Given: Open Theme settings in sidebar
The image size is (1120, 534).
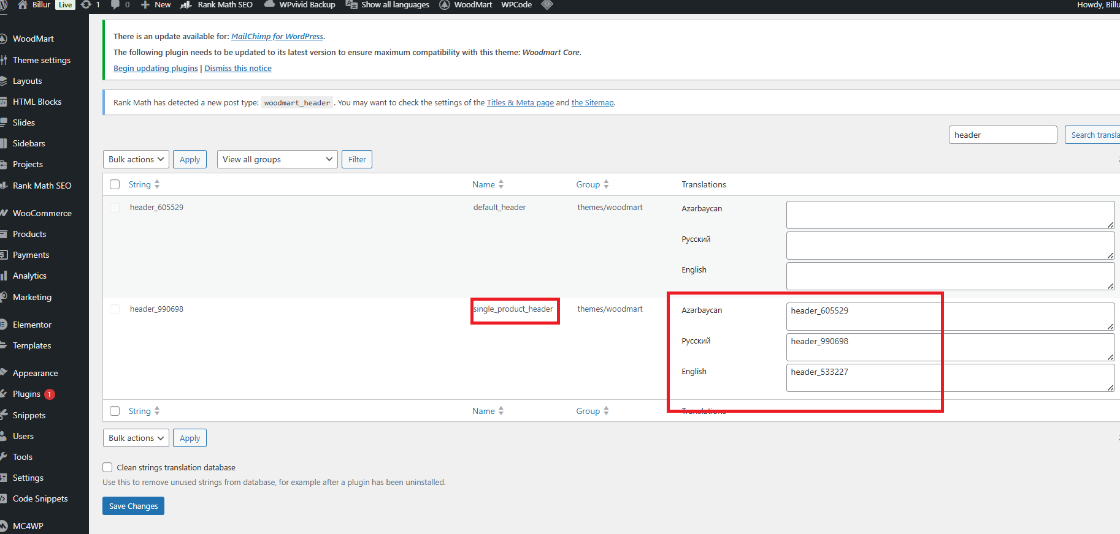Looking at the screenshot, I should (42, 60).
